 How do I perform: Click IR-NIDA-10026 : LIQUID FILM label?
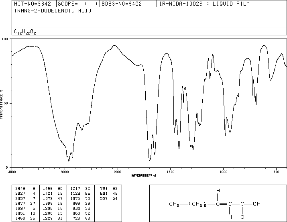click(x=204, y=4)
